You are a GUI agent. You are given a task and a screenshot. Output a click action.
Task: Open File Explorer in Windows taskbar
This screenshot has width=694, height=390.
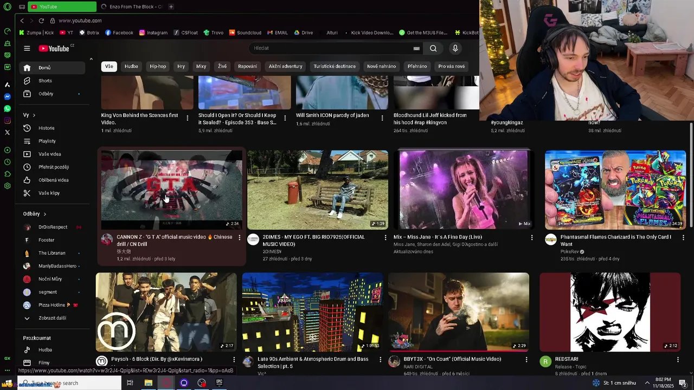148,383
